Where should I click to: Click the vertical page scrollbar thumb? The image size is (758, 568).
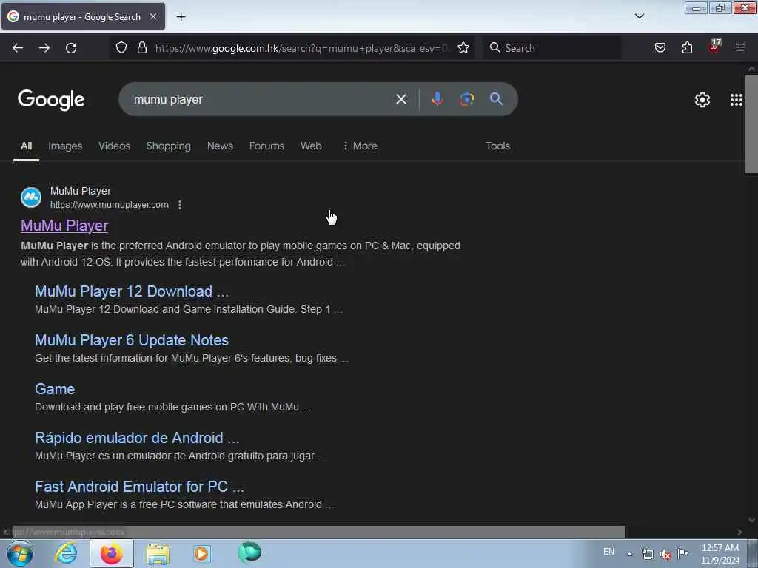(751, 124)
